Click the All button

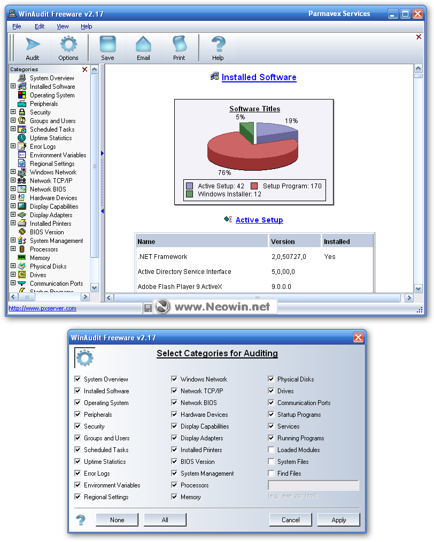(165, 520)
